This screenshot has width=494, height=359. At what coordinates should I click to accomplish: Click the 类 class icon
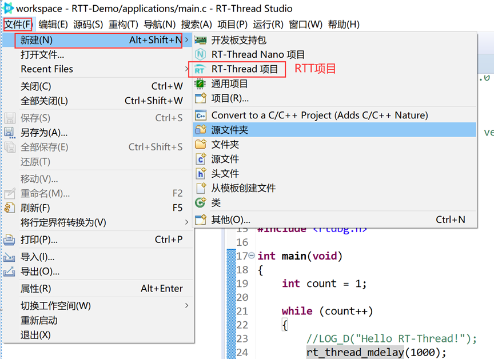tap(200, 202)
